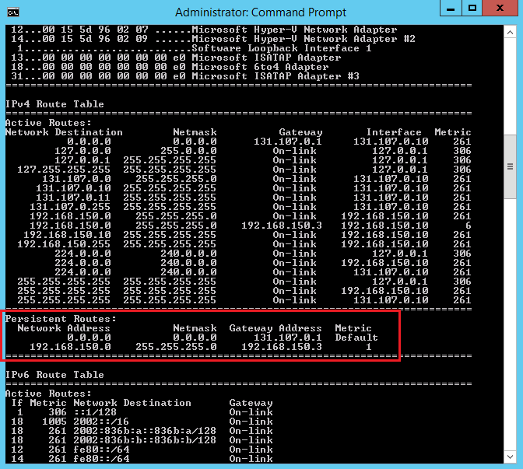Click the IPv6 metric value '1005'
This screenshot has height=469, width=523.
54,422
